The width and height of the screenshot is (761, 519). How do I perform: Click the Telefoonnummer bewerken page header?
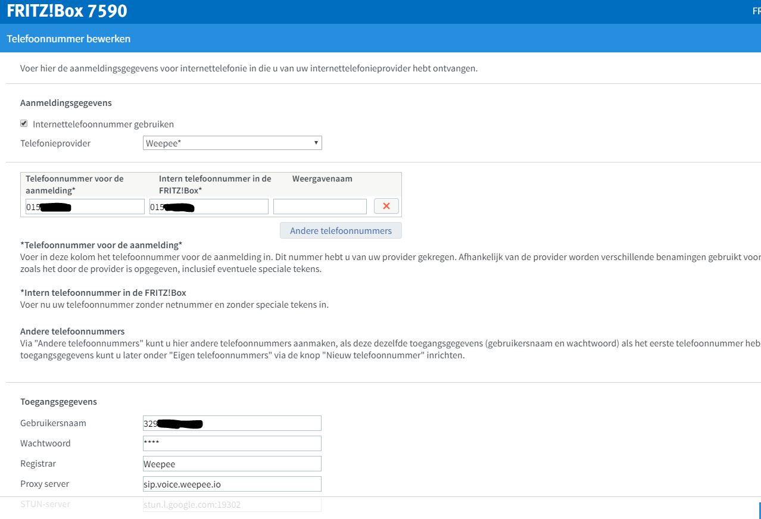68,39
